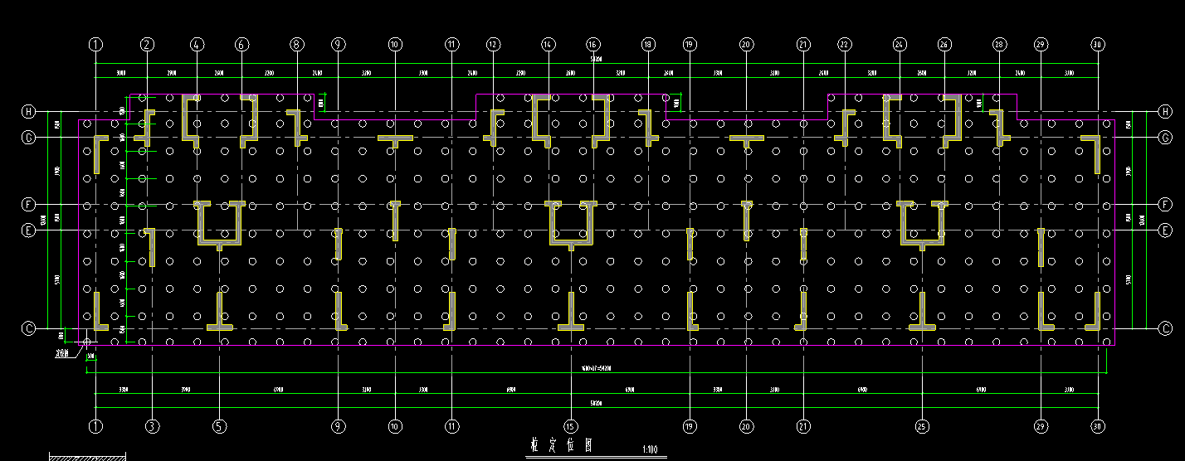Select axis bubble 6 in the drawing
Screen dimensions: 1185x461
coord(241,44)
